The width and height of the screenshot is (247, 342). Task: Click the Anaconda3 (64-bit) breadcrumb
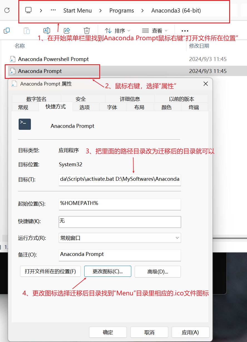(176, 11)
